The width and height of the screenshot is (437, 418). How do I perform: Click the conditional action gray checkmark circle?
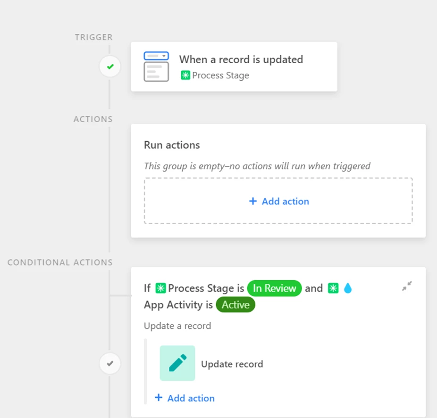click(x=110, y=363)
